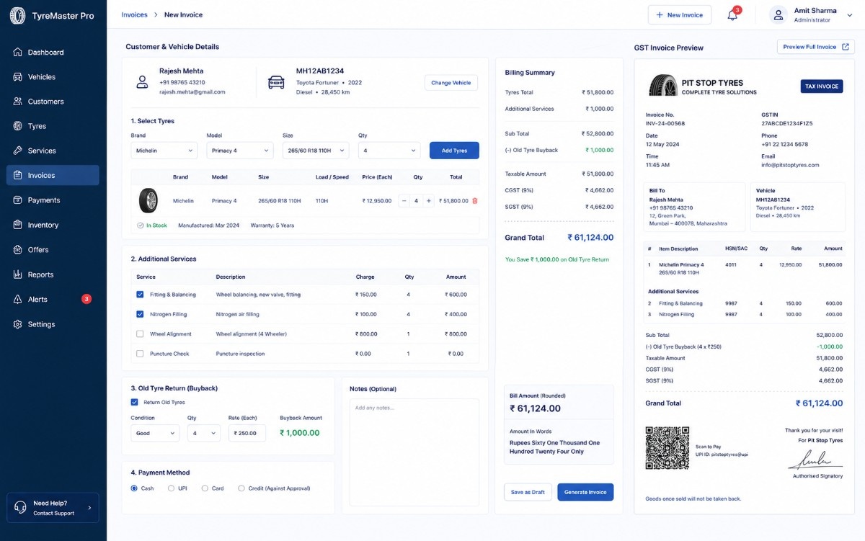865x541 pixels.
Task: Delete Michelin Primacy 4 row via trash icon
Action: [474, 201]
